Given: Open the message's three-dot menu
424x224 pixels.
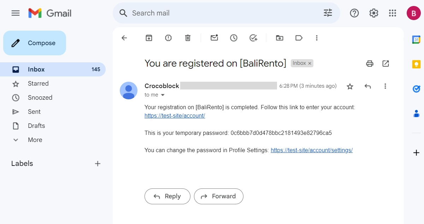Looking at the screenshot, I should click(385, 86).
